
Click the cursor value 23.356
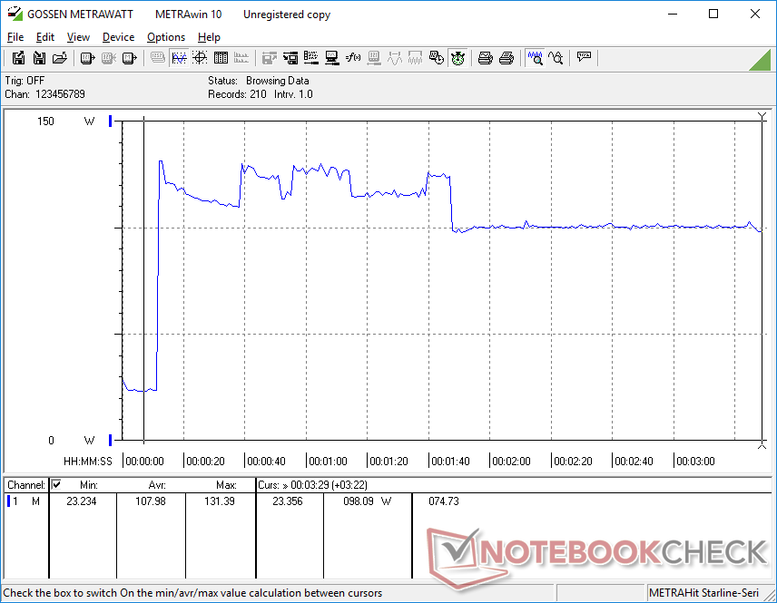(288, 501)
